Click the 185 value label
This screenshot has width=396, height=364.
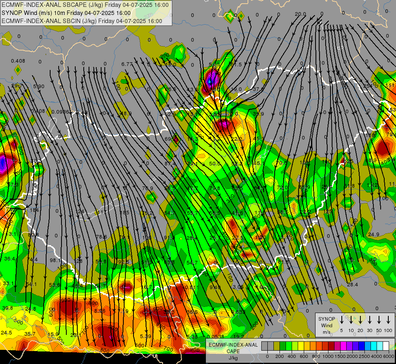tap(125, 213)
